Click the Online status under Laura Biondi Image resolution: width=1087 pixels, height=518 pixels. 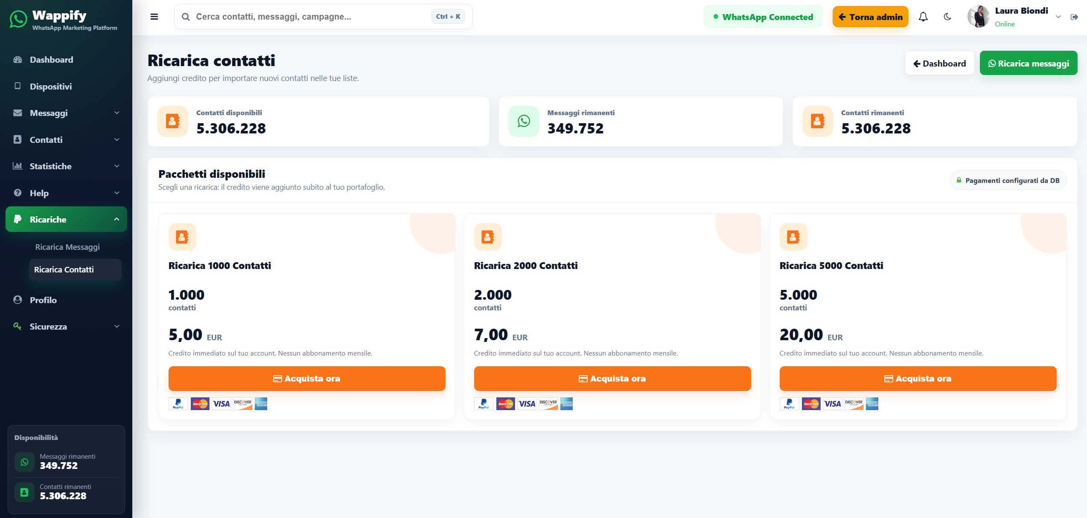click(1005, 24)
